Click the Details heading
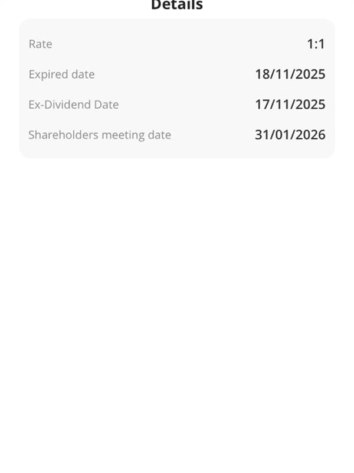 177,5
